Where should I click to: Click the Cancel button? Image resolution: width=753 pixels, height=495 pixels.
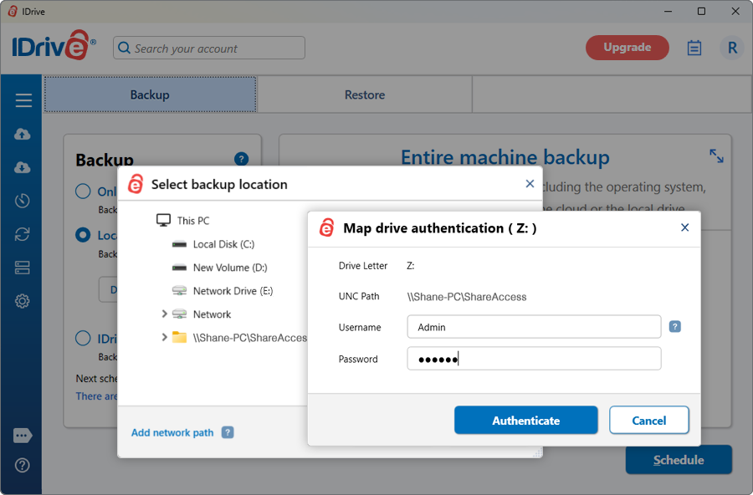[x=648, y=421]
